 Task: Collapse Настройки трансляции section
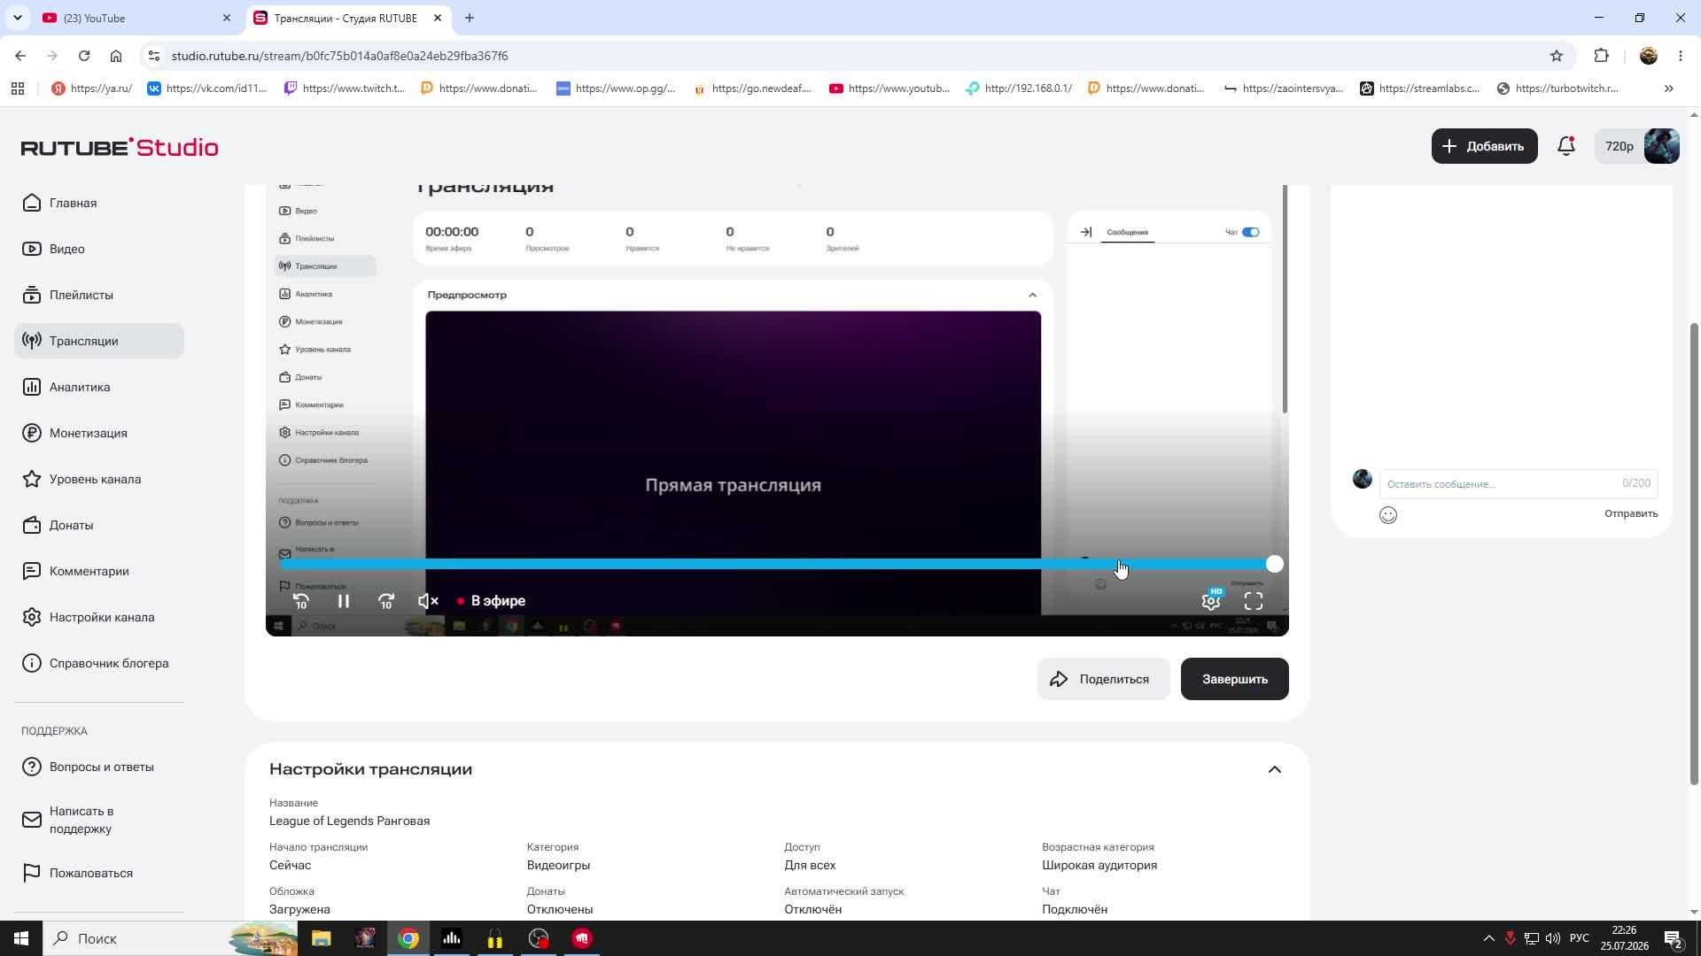click(x=1275, y=769)
